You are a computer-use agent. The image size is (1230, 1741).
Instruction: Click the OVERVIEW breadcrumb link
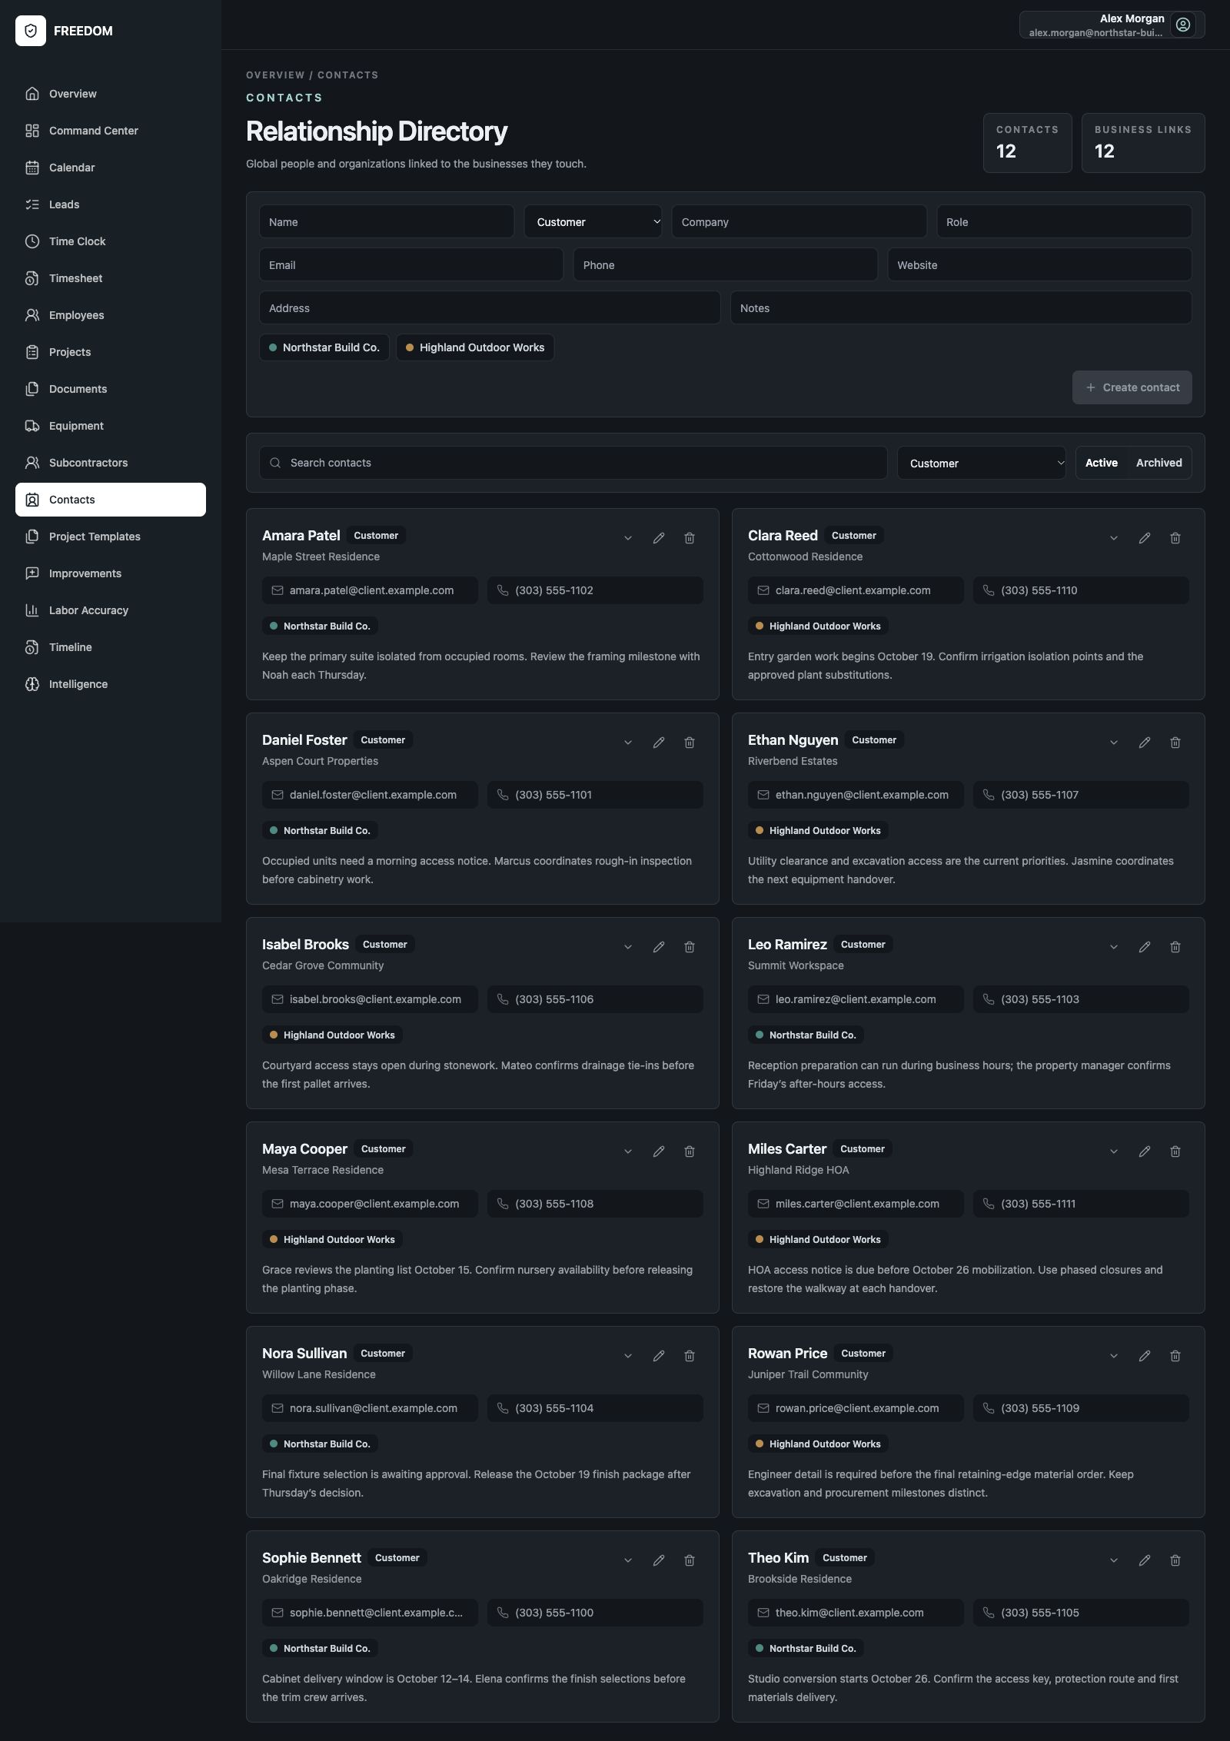pyautogui.click(x=275, y=75)
